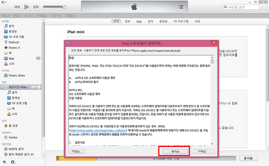Click the 거부(D) decline button
The image size is (269, 166).
coord(202,151)
